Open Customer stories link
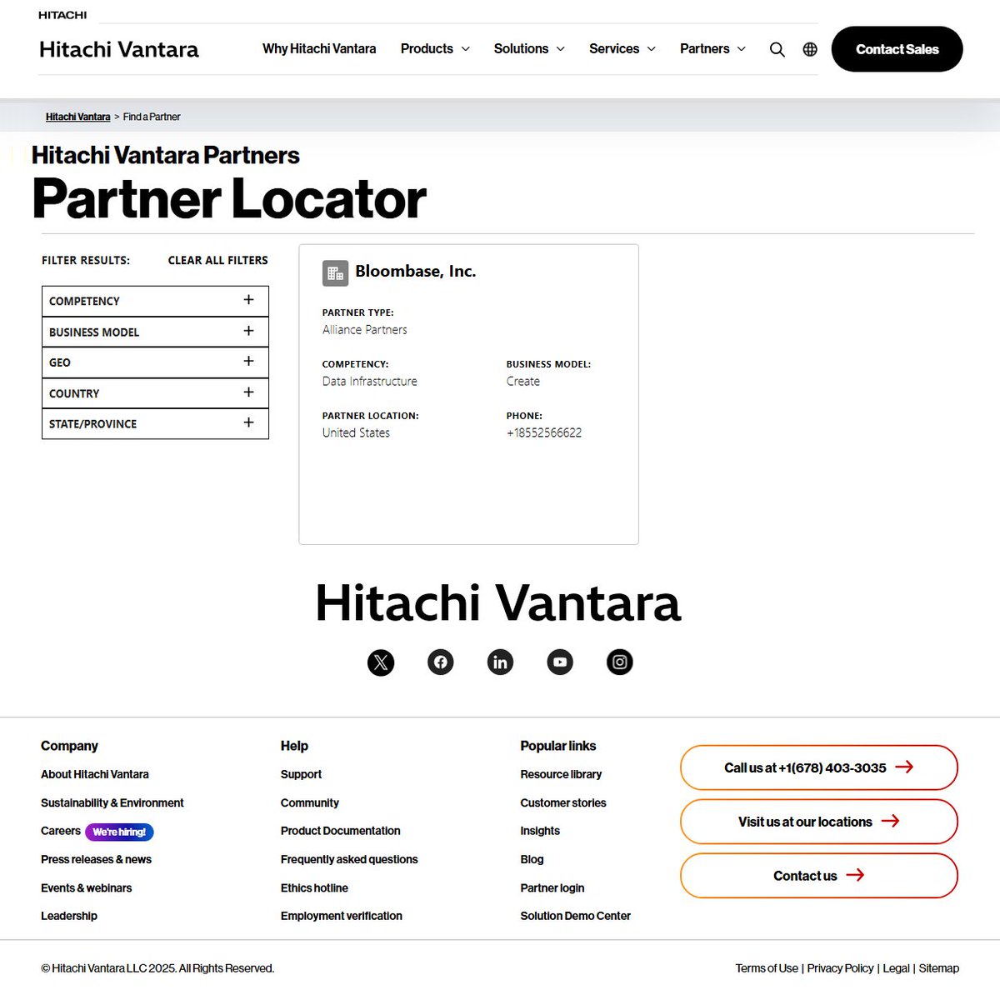 pyautogui.click(x=563, y=802)
